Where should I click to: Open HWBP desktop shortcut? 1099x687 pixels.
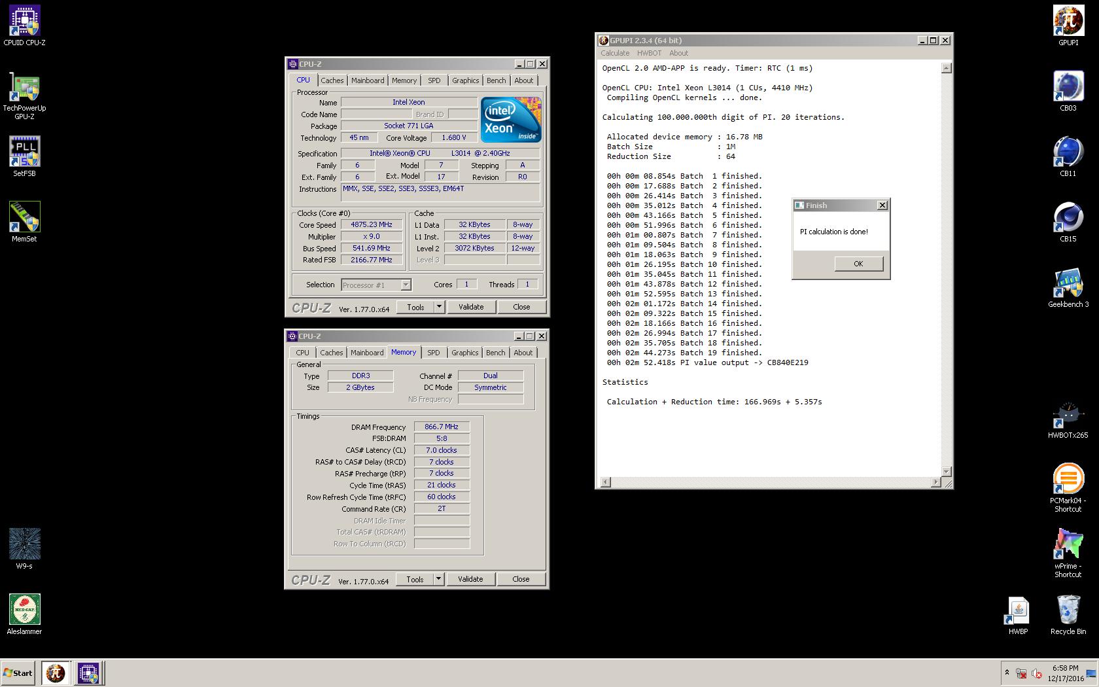point(1018,615)
